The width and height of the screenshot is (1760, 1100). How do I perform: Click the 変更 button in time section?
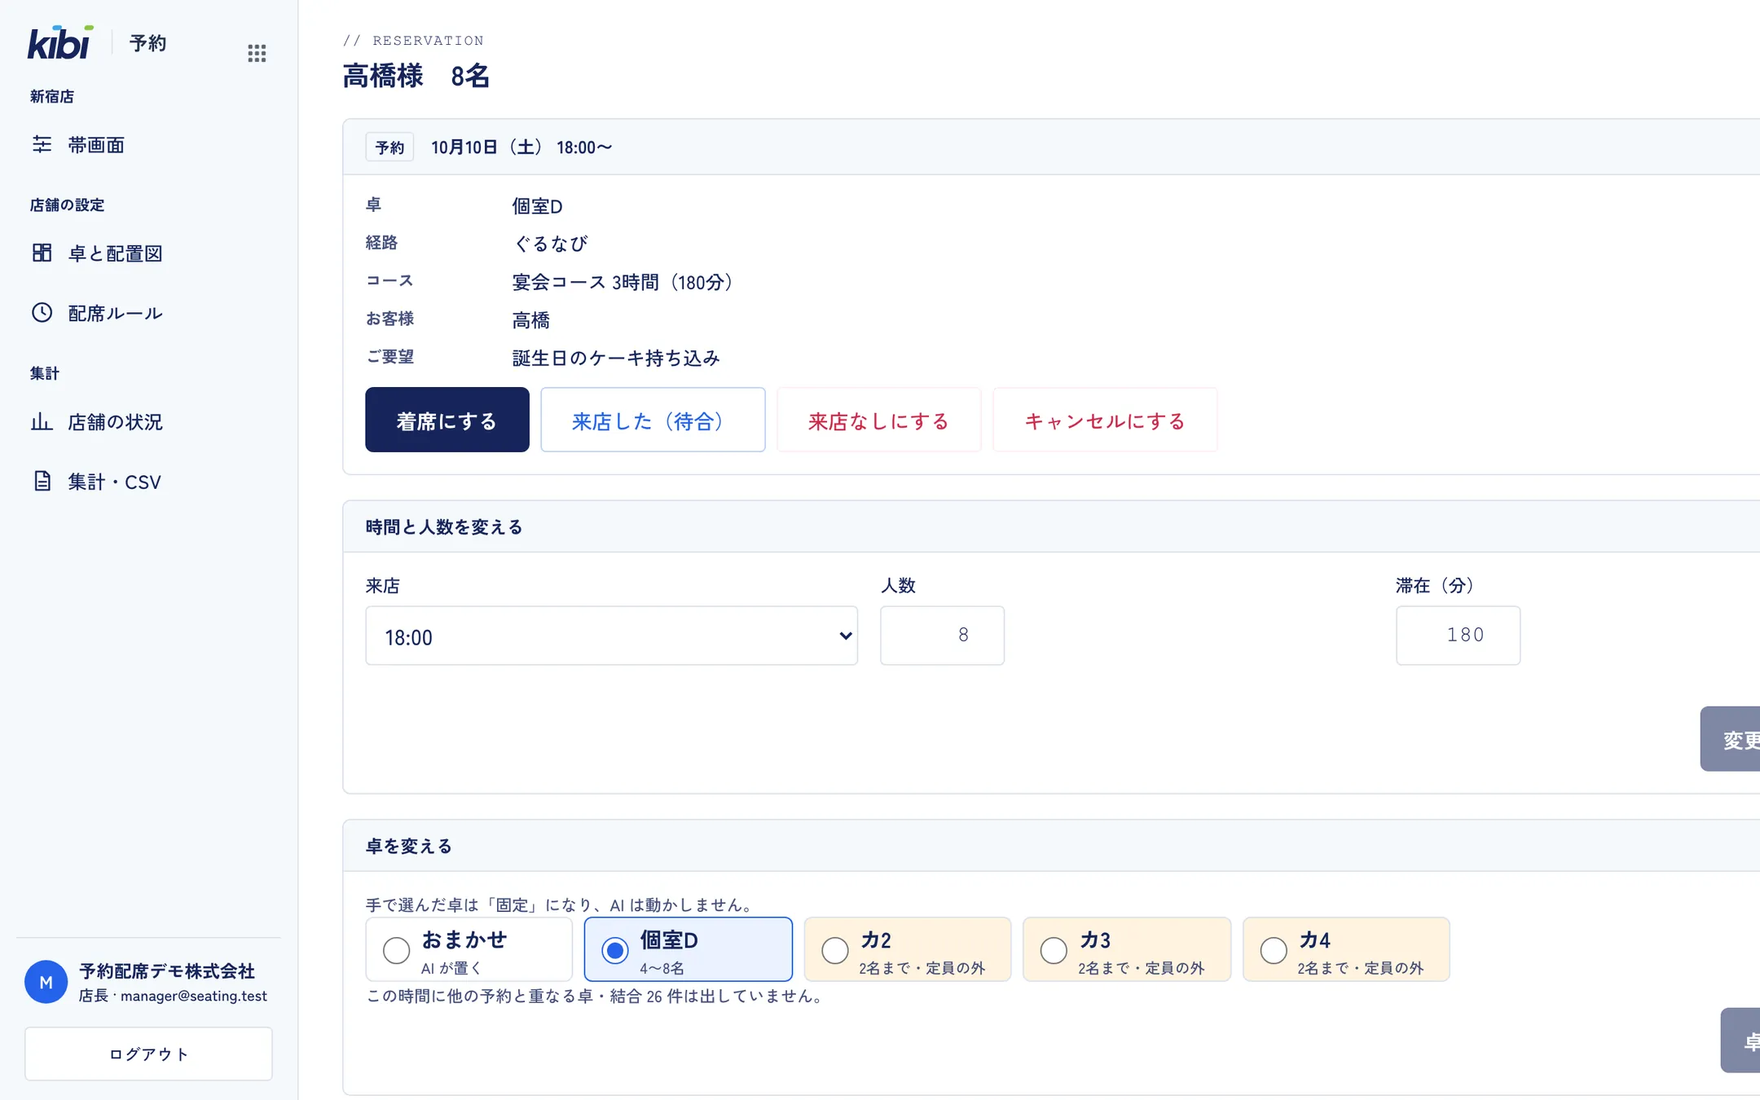1730,739
